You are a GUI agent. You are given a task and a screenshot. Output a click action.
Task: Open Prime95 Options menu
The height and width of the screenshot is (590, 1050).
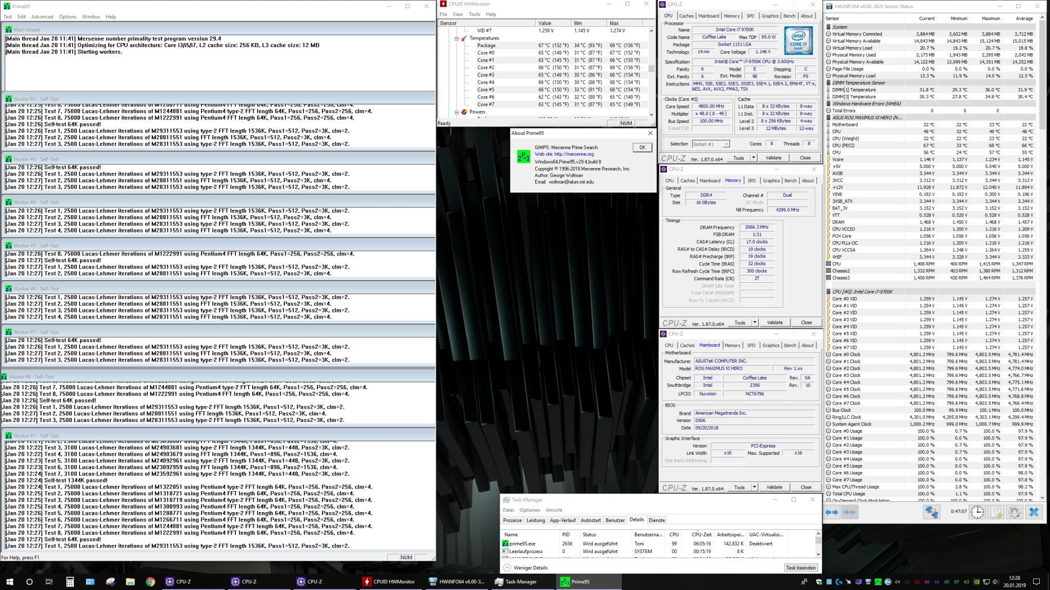point(67,16)
